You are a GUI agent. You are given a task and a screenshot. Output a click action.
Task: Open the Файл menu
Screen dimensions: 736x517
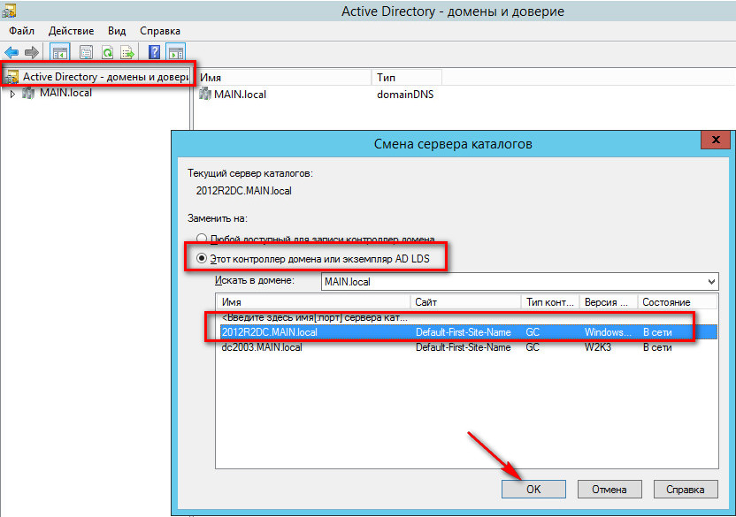click(x=21, y=31)
